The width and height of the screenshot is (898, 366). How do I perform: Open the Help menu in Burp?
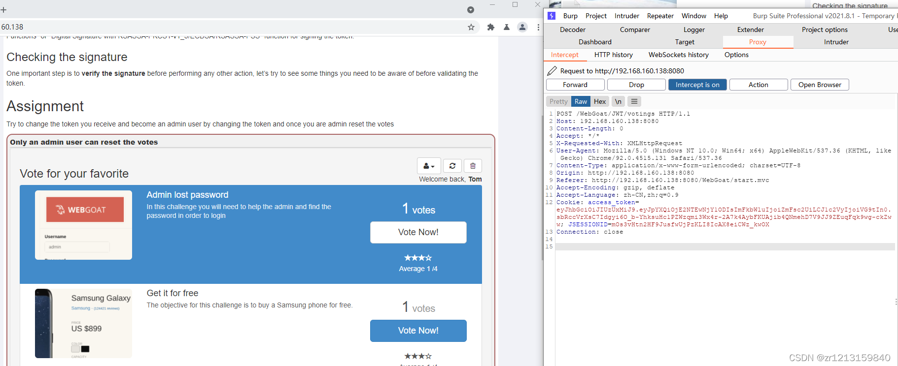tap(721, 16)
